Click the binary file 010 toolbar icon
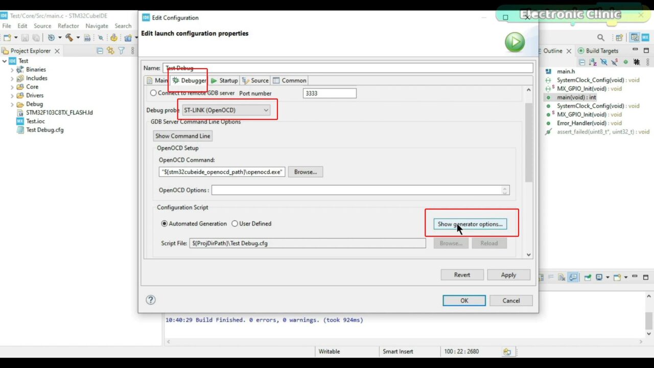Screen dimensions: 654x368 (87, 38)
